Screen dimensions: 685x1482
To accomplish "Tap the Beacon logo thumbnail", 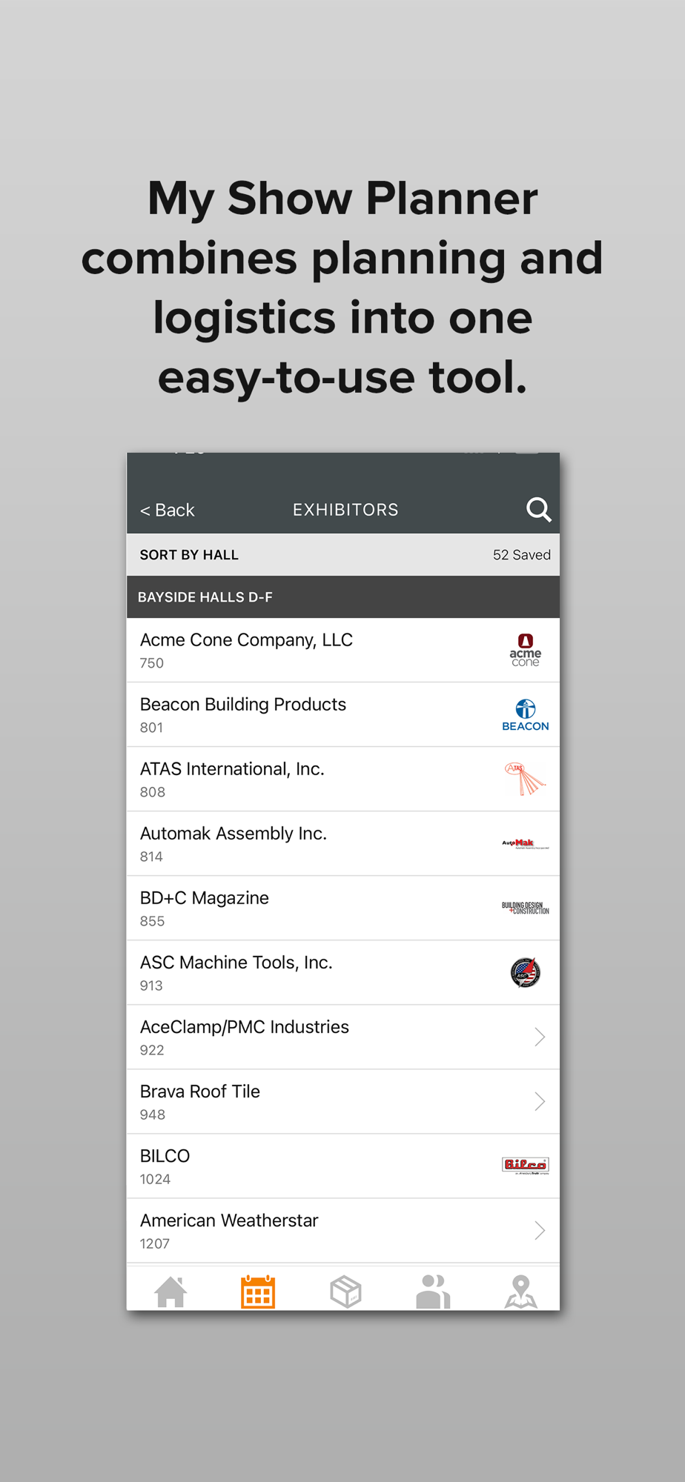I will pyautogui.click(x=526, y=714).
